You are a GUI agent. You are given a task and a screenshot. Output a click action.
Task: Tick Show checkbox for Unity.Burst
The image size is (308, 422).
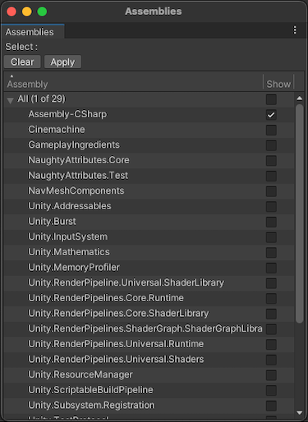click(x=271, y=222)
